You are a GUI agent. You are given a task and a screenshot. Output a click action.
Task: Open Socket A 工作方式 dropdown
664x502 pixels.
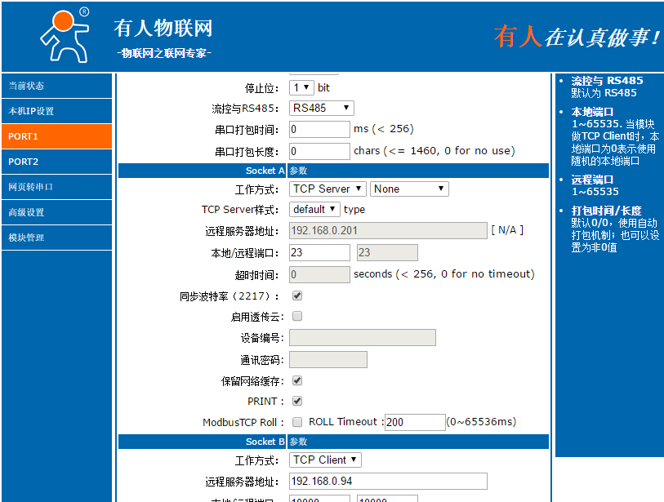tap(328, 189)
